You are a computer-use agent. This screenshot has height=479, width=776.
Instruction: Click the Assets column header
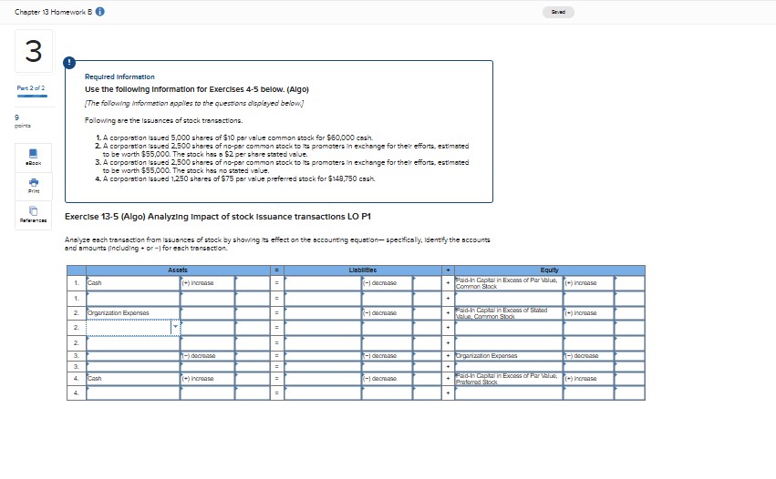click(178, 270)
